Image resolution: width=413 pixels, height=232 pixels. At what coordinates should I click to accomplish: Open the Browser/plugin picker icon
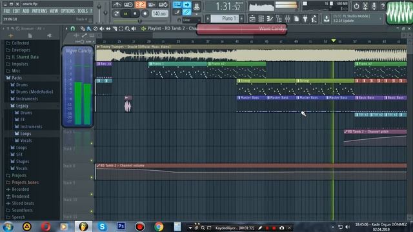[x=279, y=19]
